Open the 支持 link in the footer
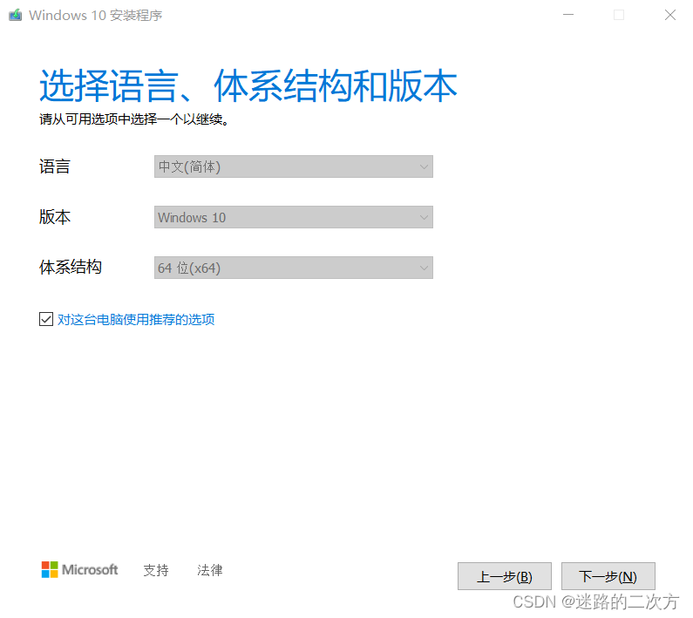 click(x=156, y=570)
